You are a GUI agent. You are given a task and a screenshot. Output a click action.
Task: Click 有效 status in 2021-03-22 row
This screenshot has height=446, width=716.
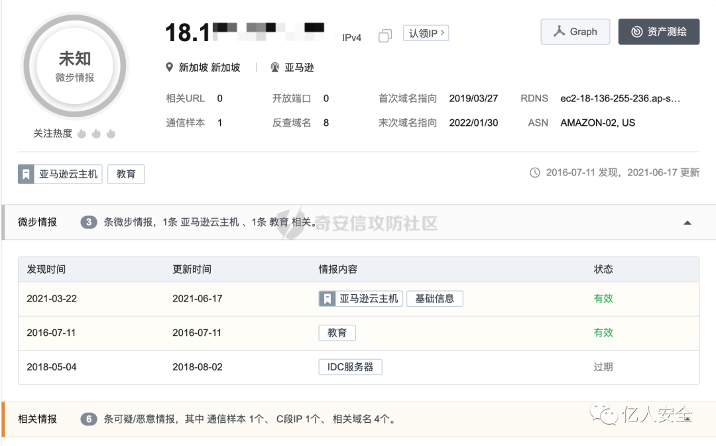pyautogui.click(x=603, y=299)
